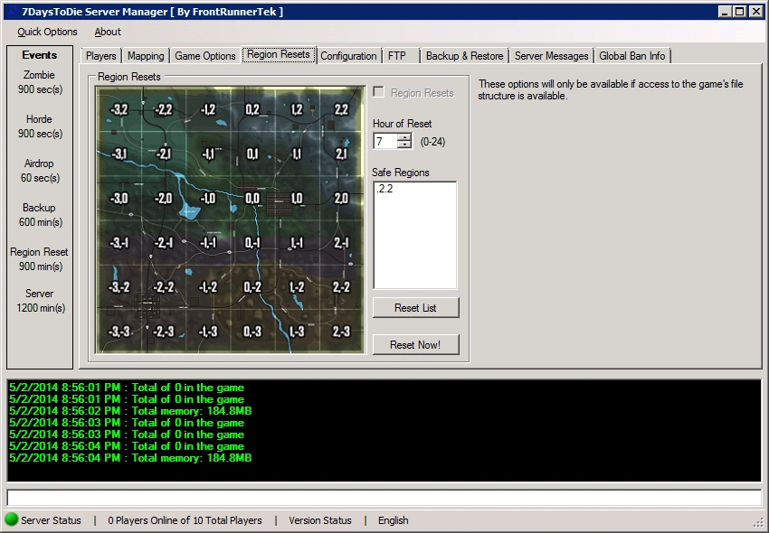Select map region 2,0
769x533 pixels.
click(x=341, y=199)
